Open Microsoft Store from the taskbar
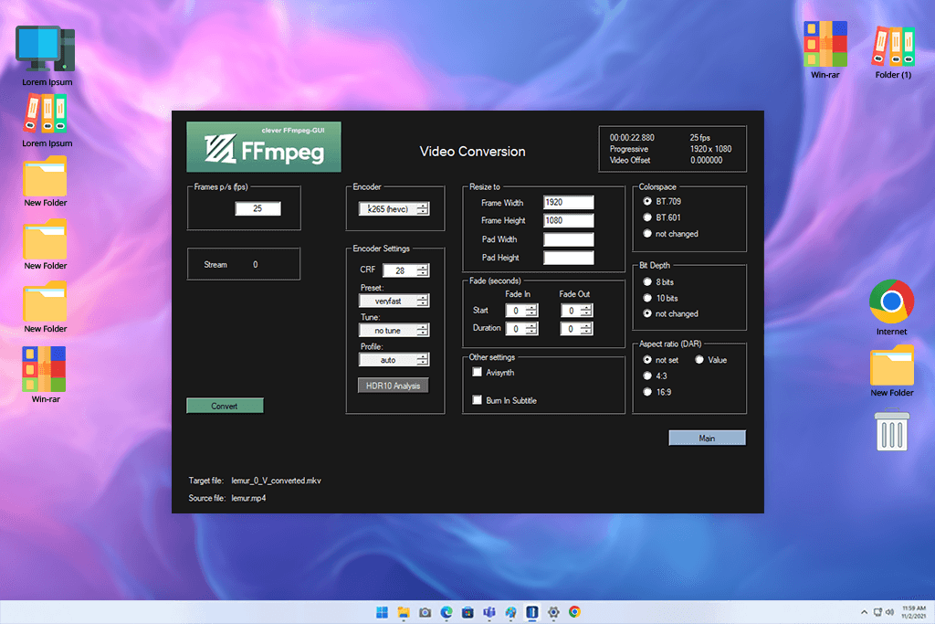 click(x=467, y=612)
